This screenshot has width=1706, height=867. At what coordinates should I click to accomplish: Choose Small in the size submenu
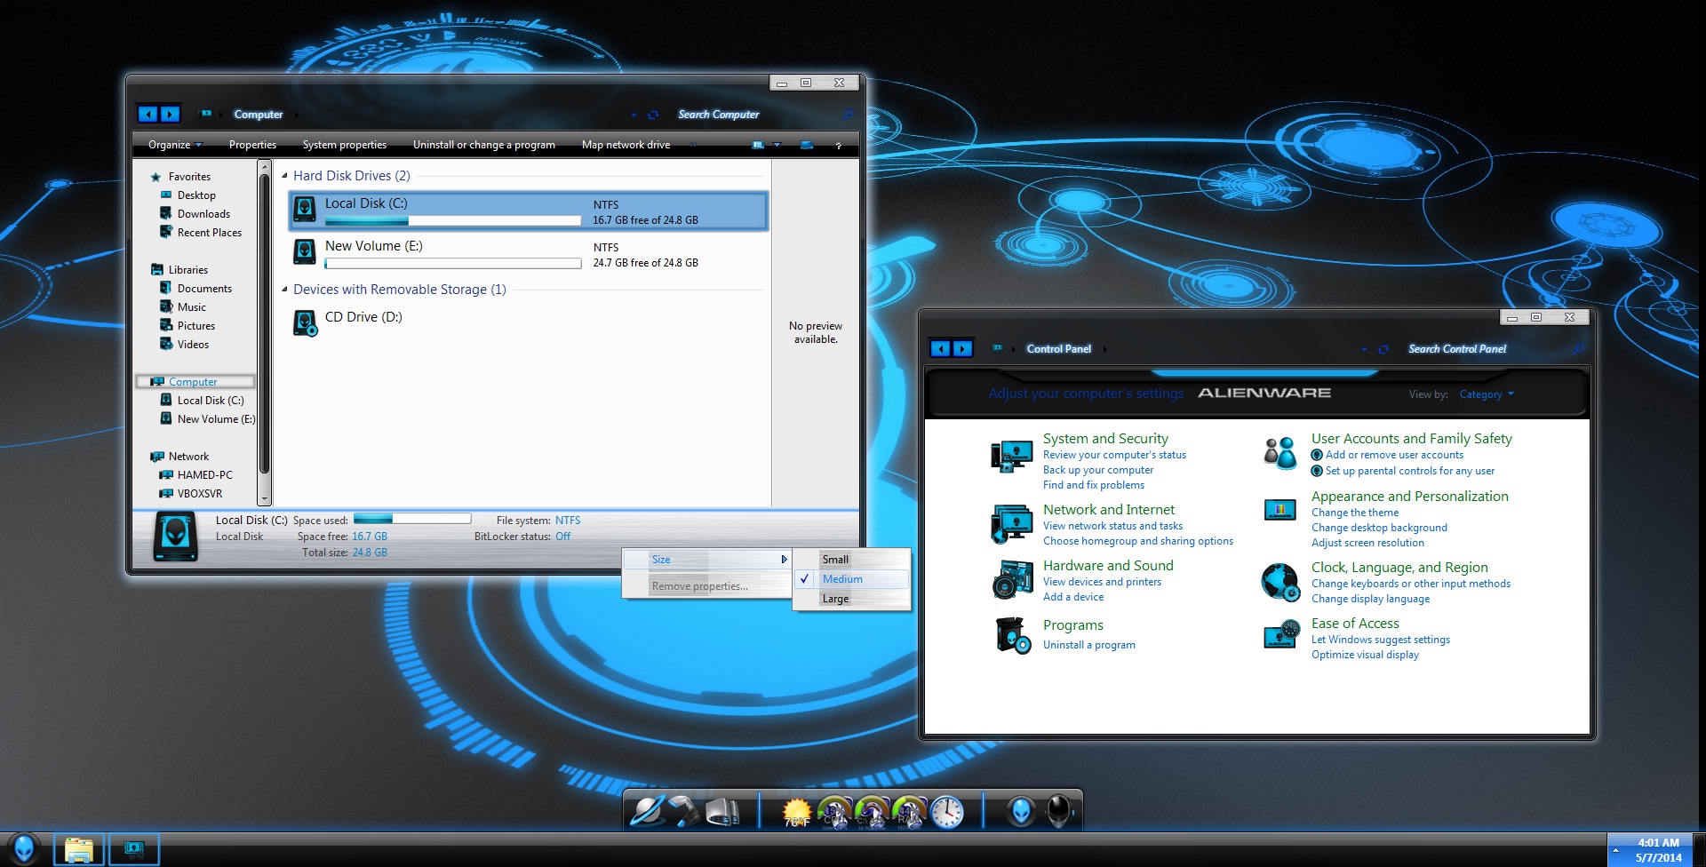coord(835,560)
